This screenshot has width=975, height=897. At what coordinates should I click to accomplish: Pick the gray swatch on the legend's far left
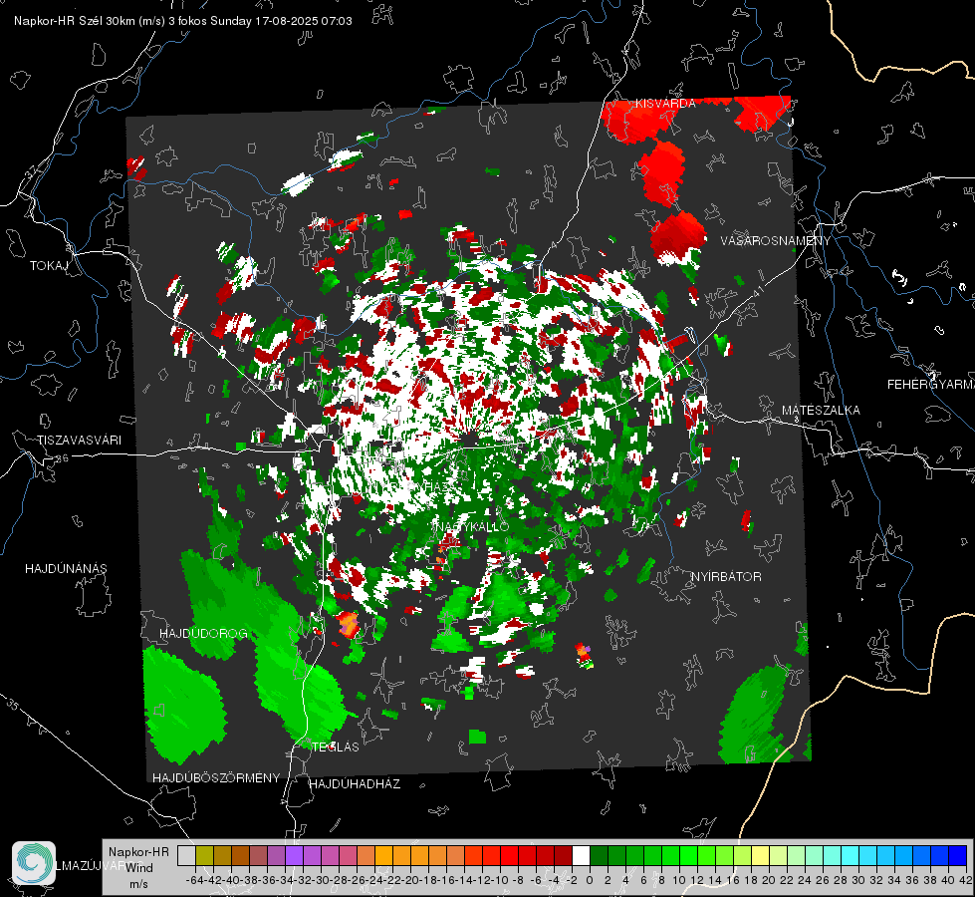tap(186, 855)
